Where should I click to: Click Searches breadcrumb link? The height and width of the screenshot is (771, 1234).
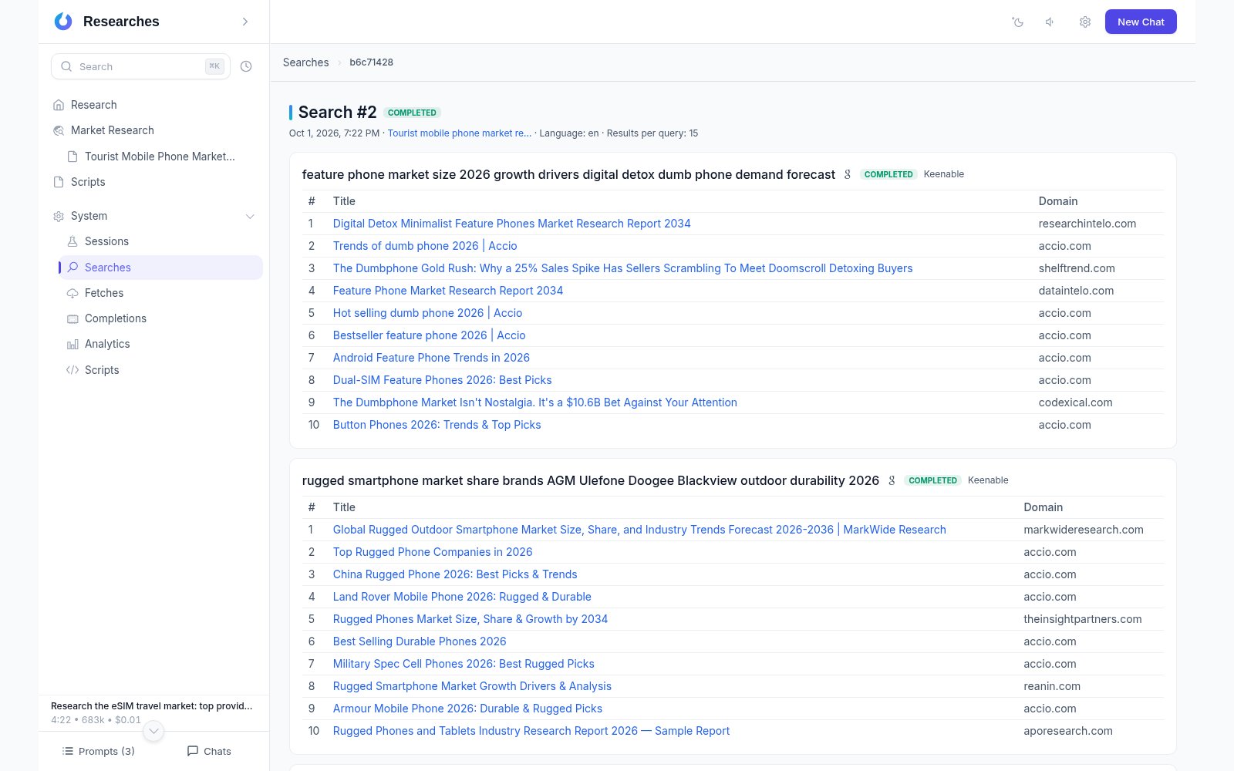click(305, 62)
